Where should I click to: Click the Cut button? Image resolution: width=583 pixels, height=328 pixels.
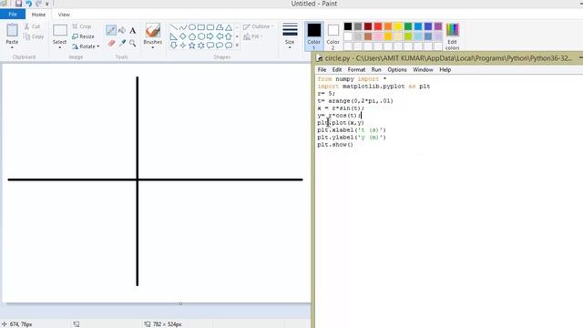point(33,26)
